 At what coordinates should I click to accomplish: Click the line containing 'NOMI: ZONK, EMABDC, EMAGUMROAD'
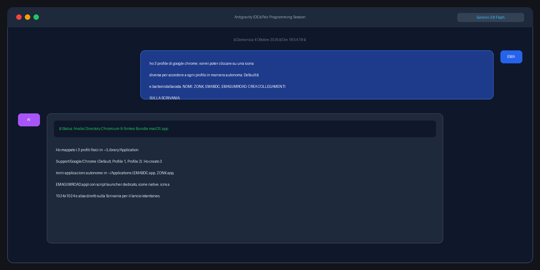[217, 86]
